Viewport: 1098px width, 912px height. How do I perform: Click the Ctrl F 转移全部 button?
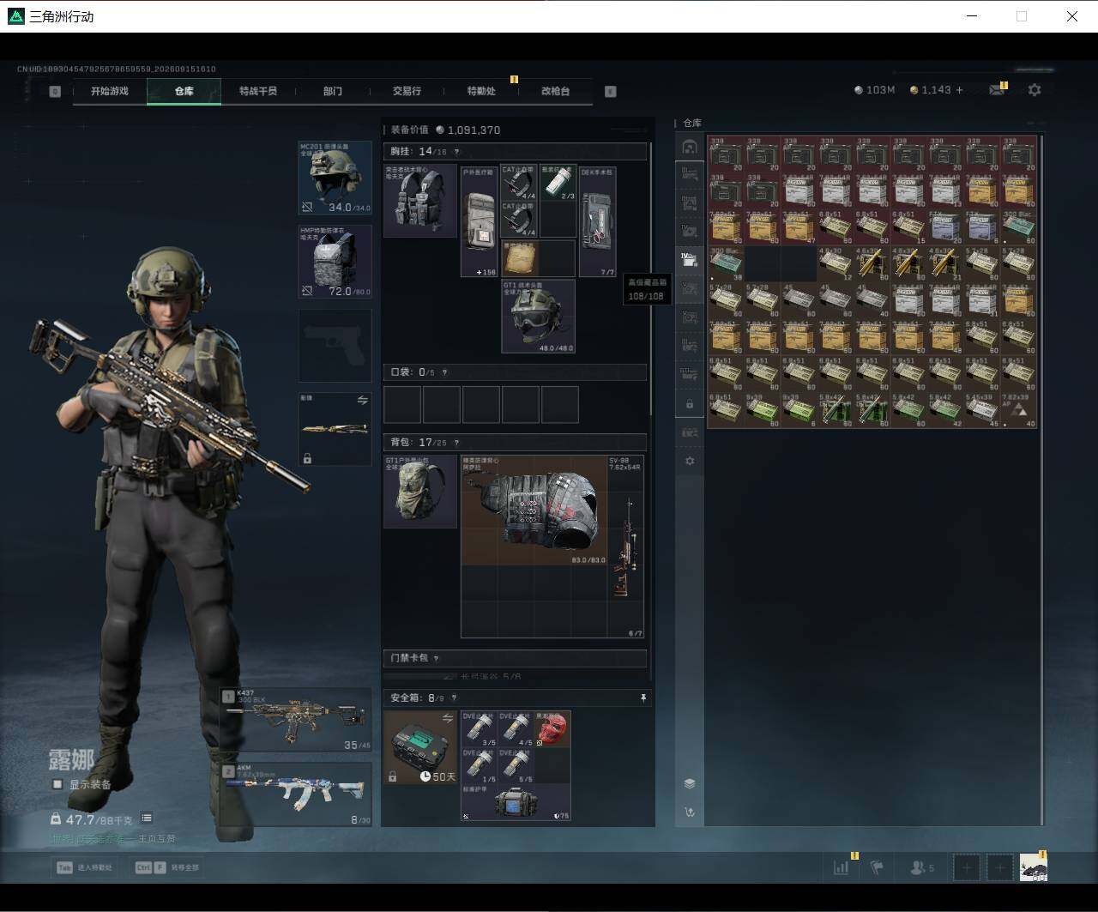166,867
